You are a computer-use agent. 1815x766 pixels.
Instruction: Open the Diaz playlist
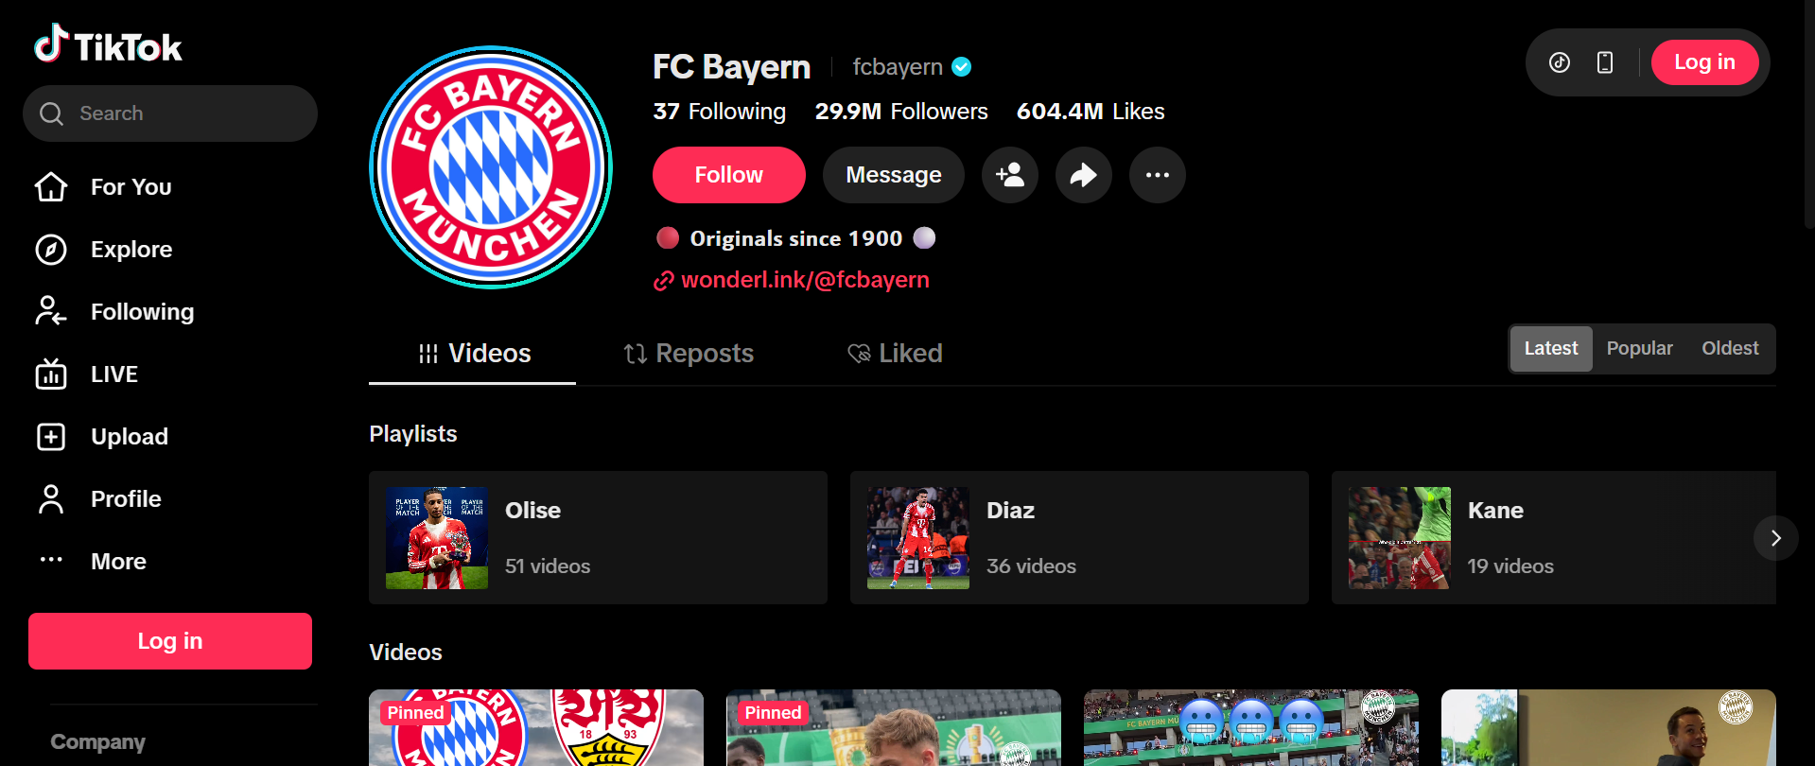(1079, 538)
